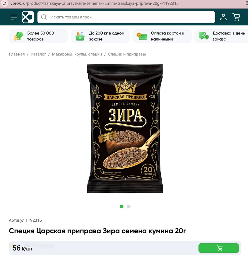248x258 pixels.
Task: Go to the Главная breadcrumb
Action: [17, 54]
